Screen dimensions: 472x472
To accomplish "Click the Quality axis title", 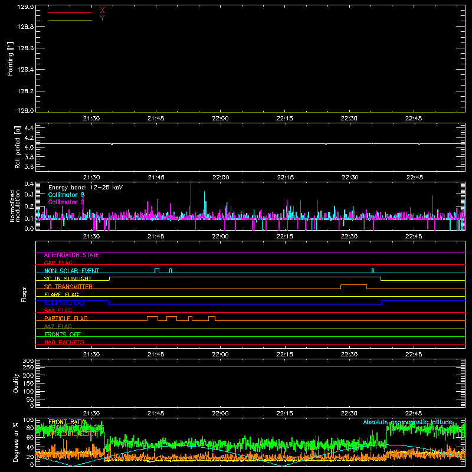I will (x=16, y=383).
